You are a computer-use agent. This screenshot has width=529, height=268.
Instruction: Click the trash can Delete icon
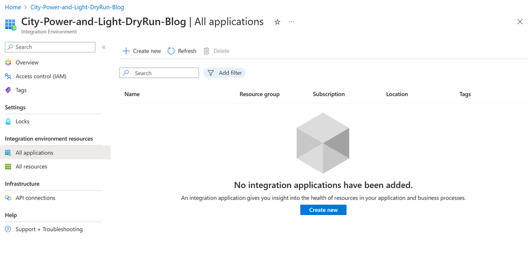click(207, 51)
